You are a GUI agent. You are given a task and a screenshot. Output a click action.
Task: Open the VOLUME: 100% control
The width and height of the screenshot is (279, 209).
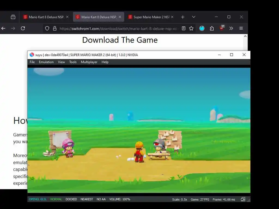[x=120, y=199]
